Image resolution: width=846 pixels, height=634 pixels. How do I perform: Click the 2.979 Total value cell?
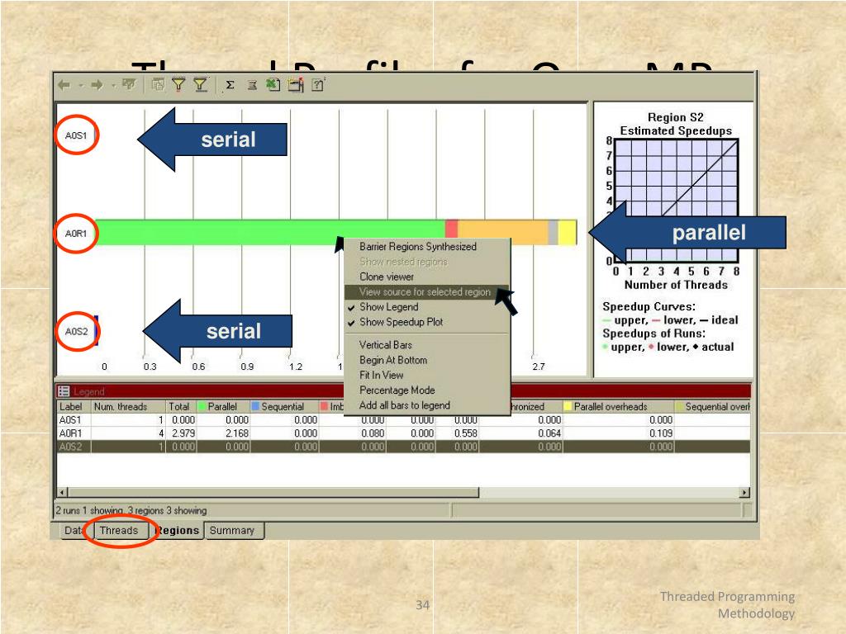coord(183,433)
